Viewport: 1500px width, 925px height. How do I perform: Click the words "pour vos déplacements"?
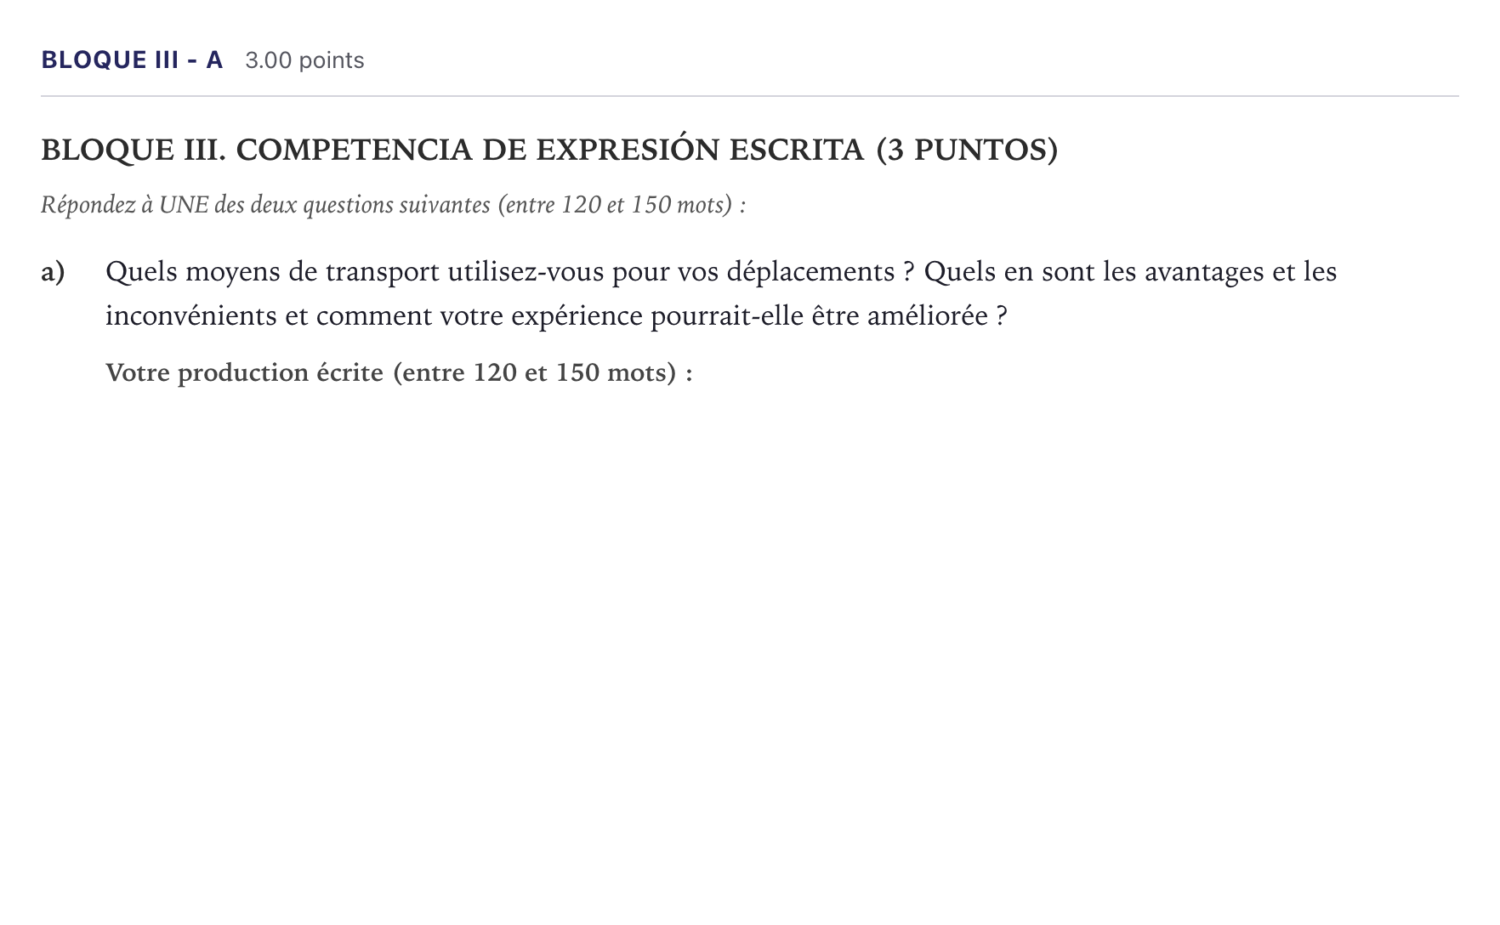pos(753,272)
